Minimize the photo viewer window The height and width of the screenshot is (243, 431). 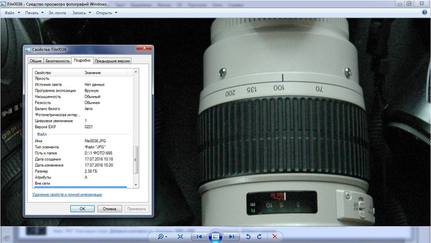pyautogui.click(x=400, y=4)
